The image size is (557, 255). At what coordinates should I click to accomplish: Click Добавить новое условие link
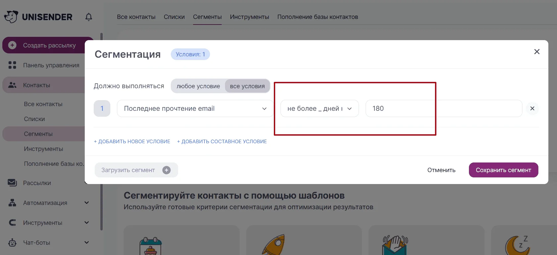pyautogui.click(x=132, y=142)
